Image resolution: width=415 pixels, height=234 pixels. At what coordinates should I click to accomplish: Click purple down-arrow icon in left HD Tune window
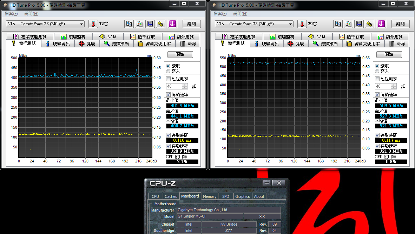[x=172, y=24]
